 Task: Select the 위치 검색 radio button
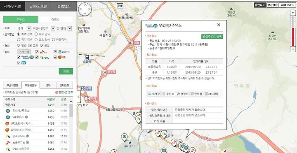pos(19,39)
